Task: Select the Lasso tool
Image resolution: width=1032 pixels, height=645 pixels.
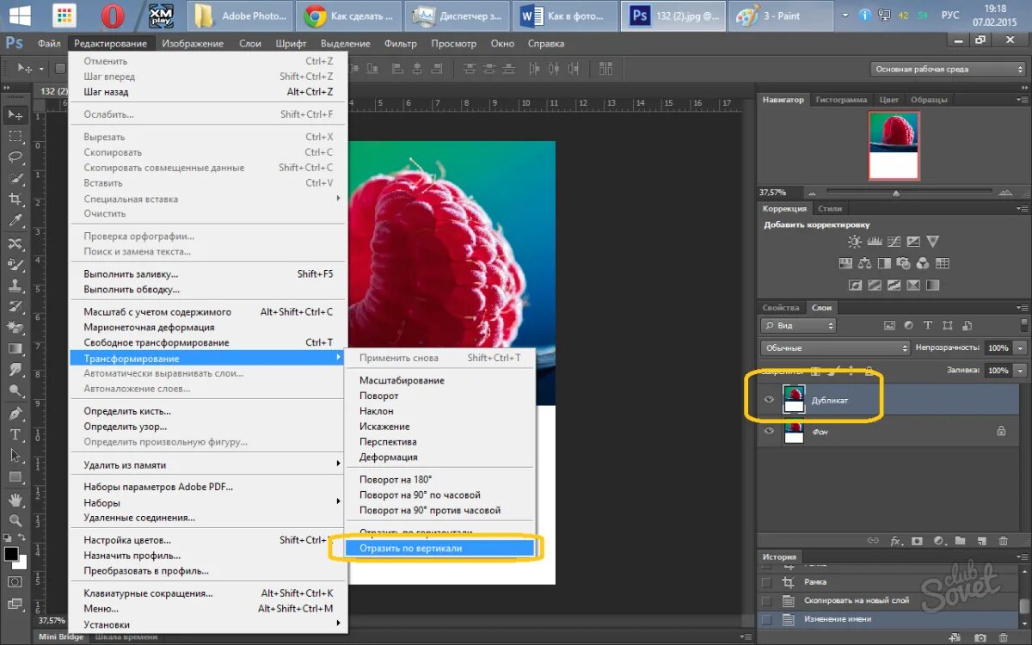Action: pyautogui.click(x=15, y=157)
